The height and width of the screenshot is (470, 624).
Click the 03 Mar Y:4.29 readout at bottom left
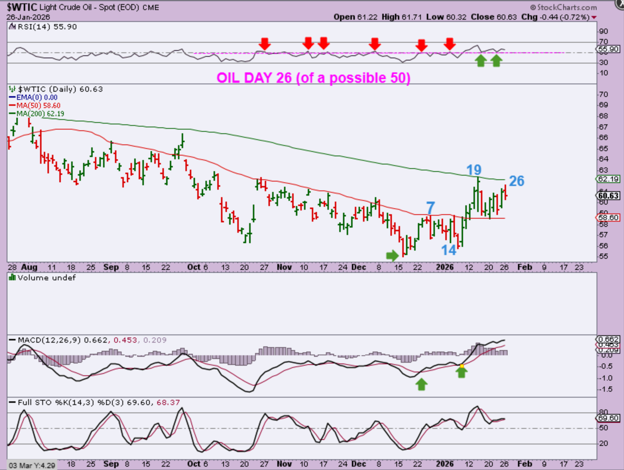click(32, 465)
